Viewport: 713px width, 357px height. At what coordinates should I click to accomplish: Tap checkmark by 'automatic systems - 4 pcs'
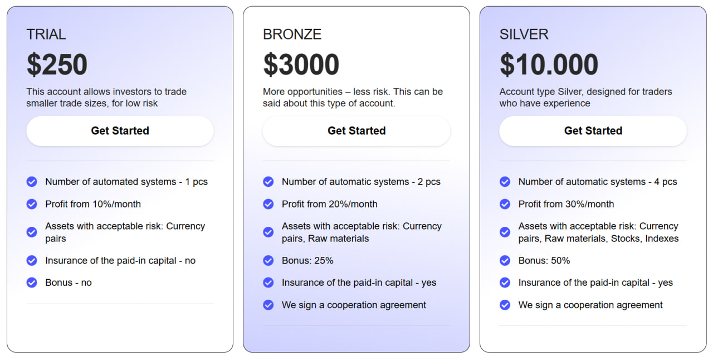tap(505, 182)
